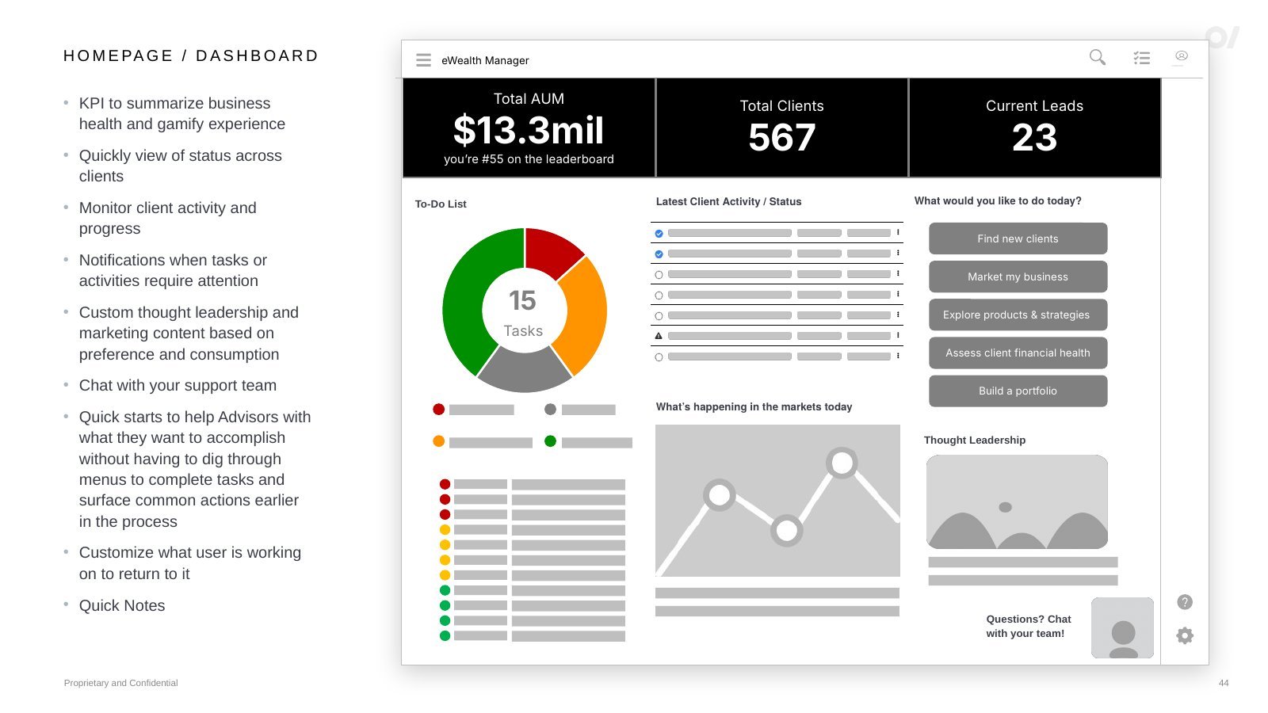
Task: Open the checklist tasks icon in header
Action: coord(1142,58)
